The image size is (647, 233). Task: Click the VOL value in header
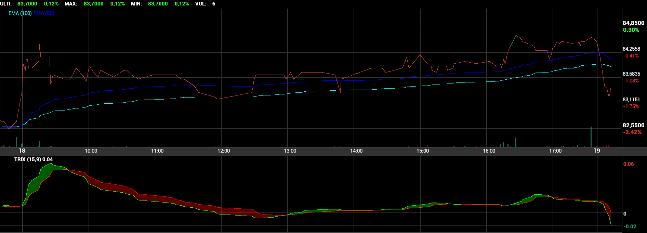pos(214,4)
